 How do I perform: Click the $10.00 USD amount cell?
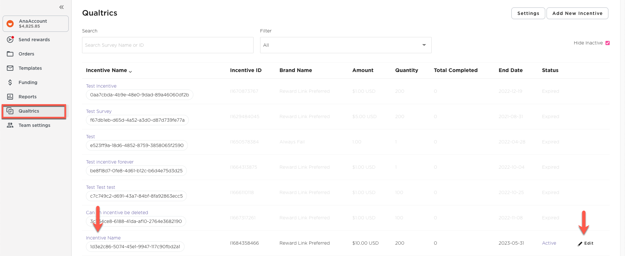[366, 243]
